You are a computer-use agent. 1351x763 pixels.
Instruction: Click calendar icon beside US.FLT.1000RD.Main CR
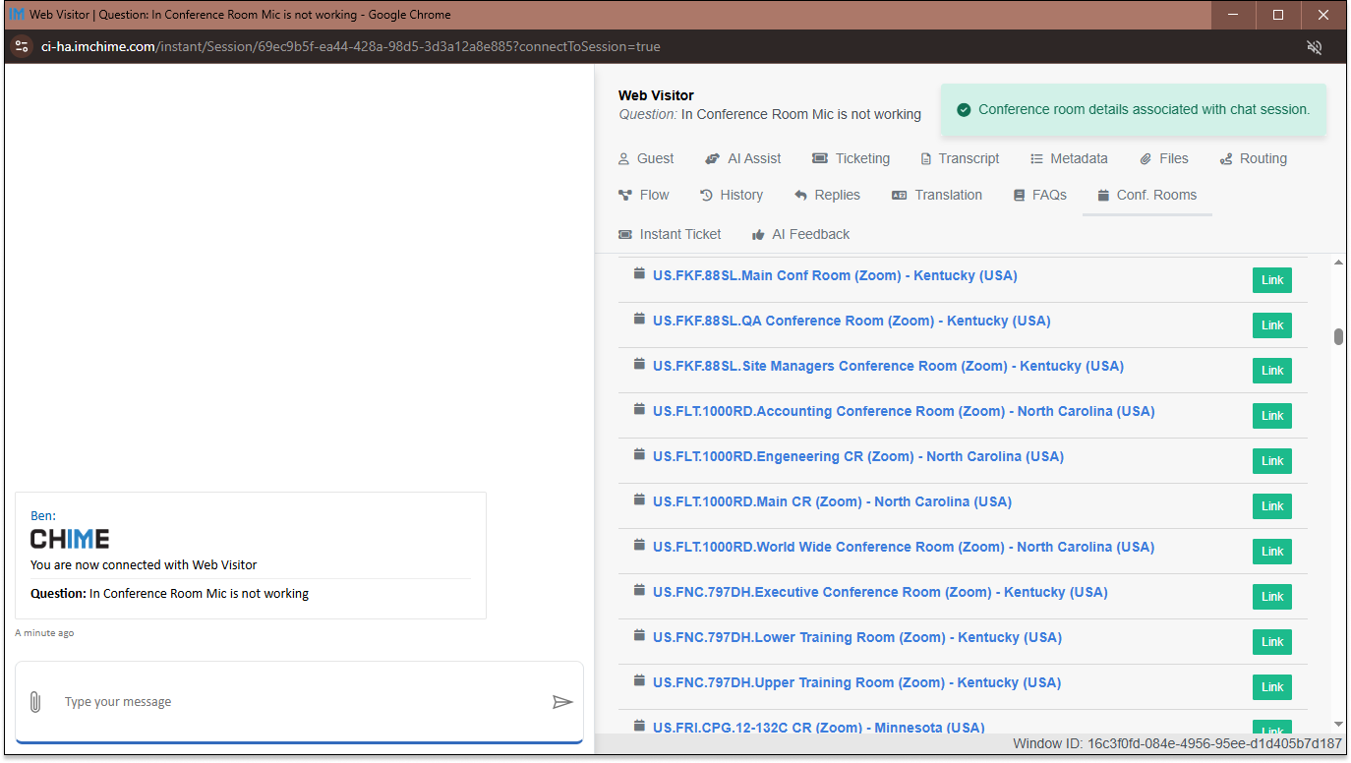639,500
